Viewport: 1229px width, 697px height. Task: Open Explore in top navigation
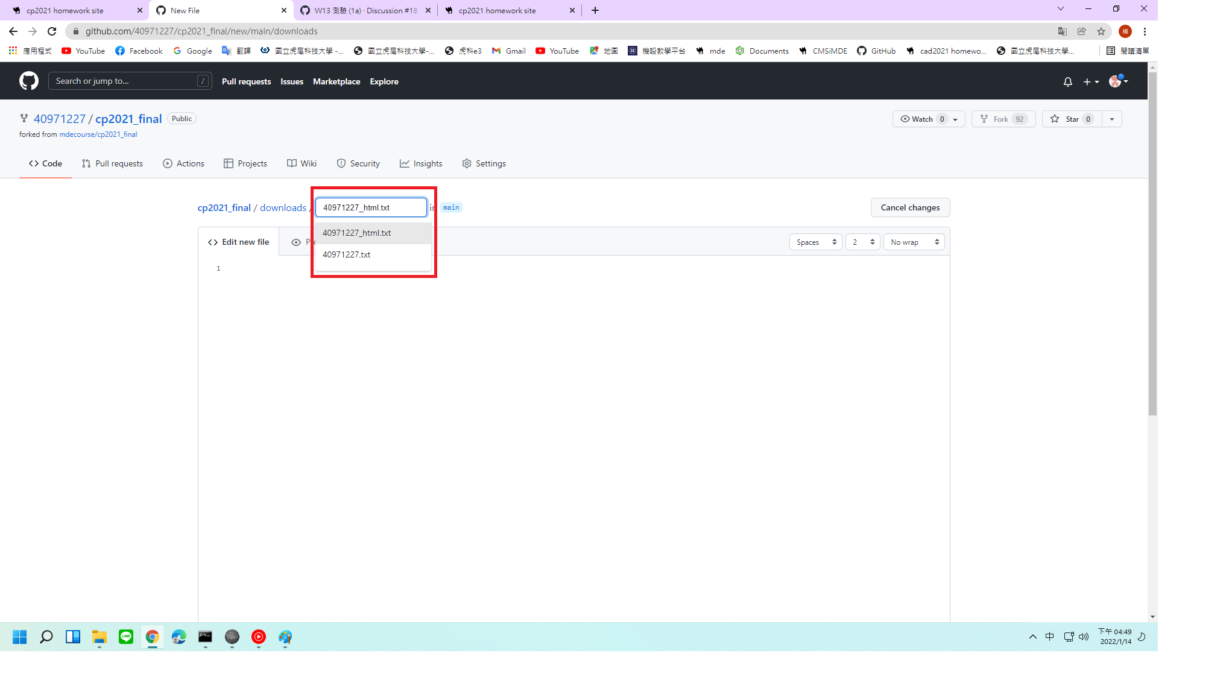384,81
